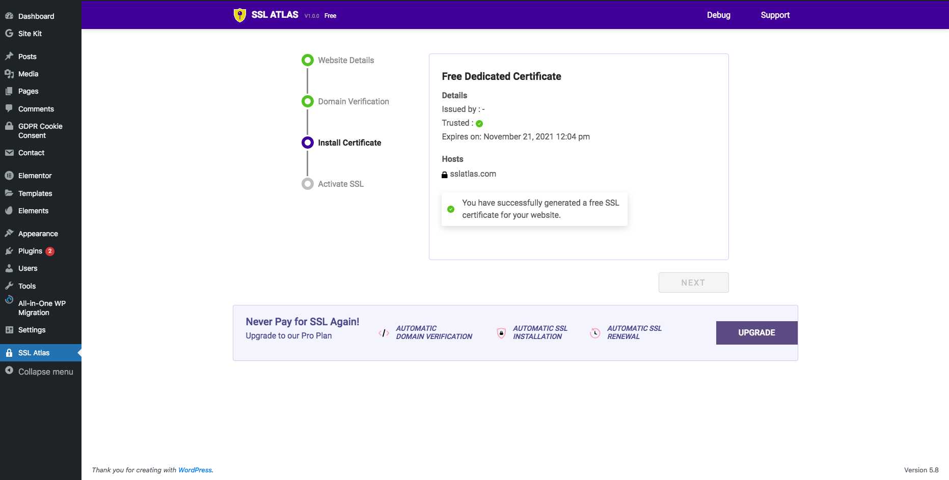This screenshot has width=949, height=480.
Task: Click the Free plan label in header
Action: [x=330, y=16]
